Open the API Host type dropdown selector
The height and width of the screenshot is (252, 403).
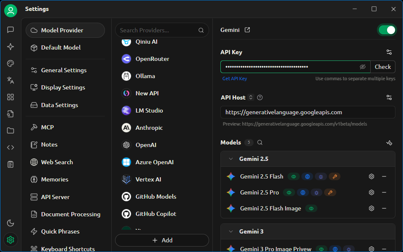point(251,97)
